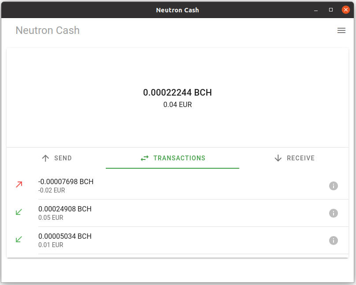Select the TRANSACTIONS tab
The height and width of the screenshot is (285, 356).
coord(173,158)
